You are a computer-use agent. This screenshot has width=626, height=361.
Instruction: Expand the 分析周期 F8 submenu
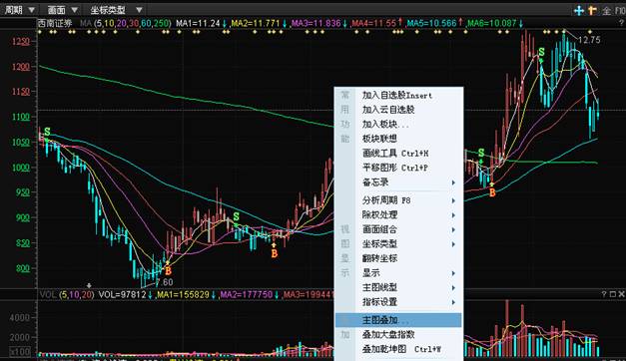tap(399, 200)
